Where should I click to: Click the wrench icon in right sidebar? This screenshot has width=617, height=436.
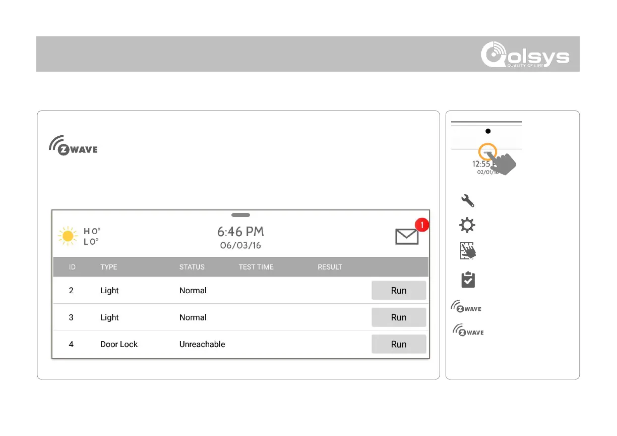point(467,201)
